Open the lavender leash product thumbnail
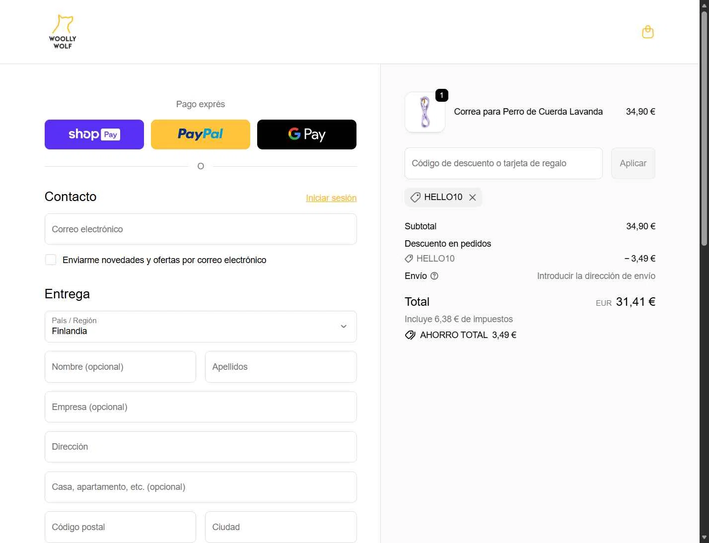Screen dimensions: 709x543 point(425,112)
